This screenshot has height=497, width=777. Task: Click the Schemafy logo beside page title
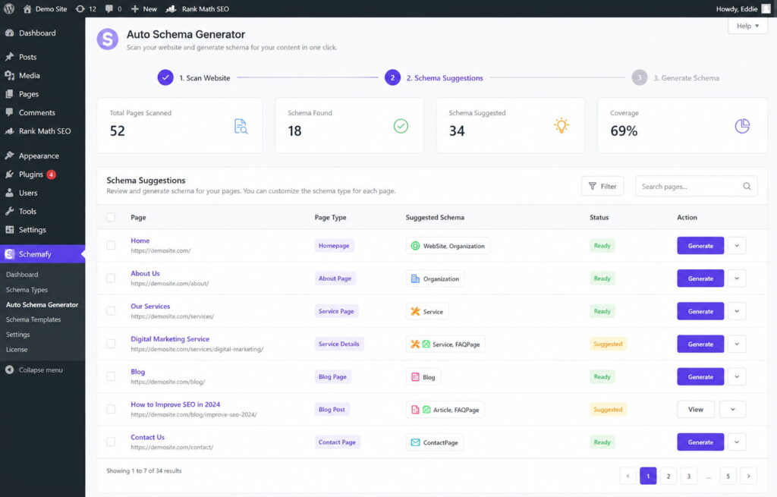[x=108, y=39]
